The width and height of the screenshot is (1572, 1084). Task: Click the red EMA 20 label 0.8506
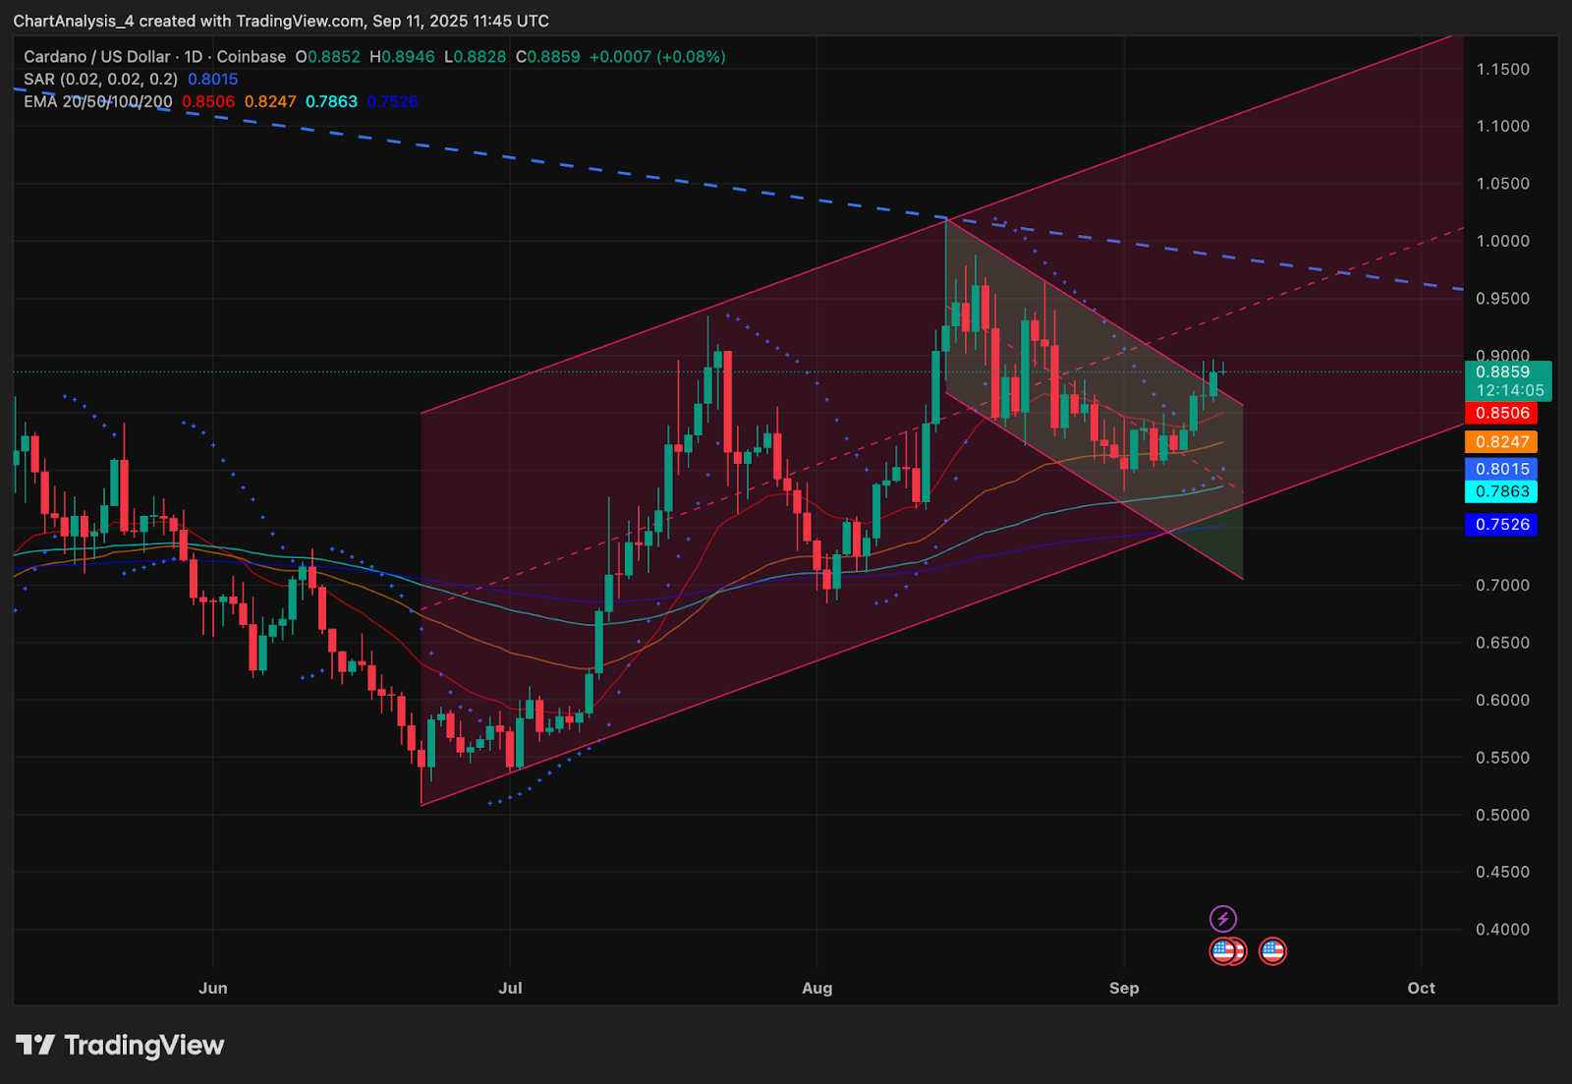pyautogui.click(x=1501, y=414)
